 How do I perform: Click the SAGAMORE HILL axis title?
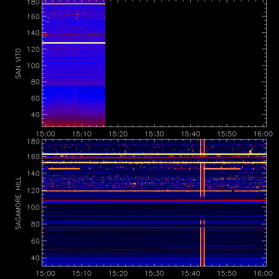[x=18, y=203]
